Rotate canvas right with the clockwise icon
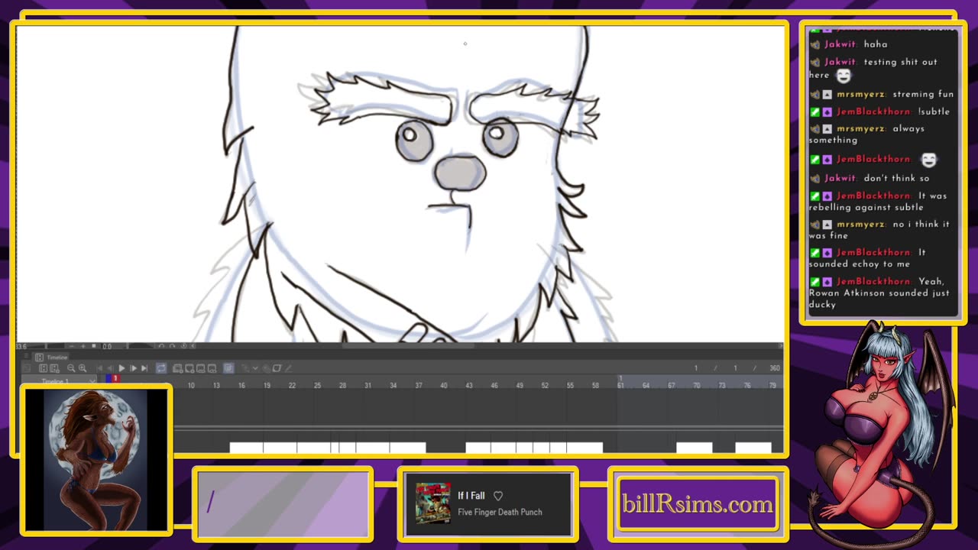This screenshot has width=978, height=550. (x=173, y=346)
